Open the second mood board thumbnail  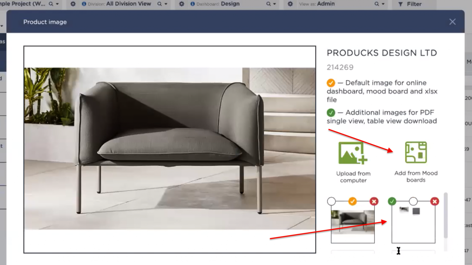[x=413, y=222]
